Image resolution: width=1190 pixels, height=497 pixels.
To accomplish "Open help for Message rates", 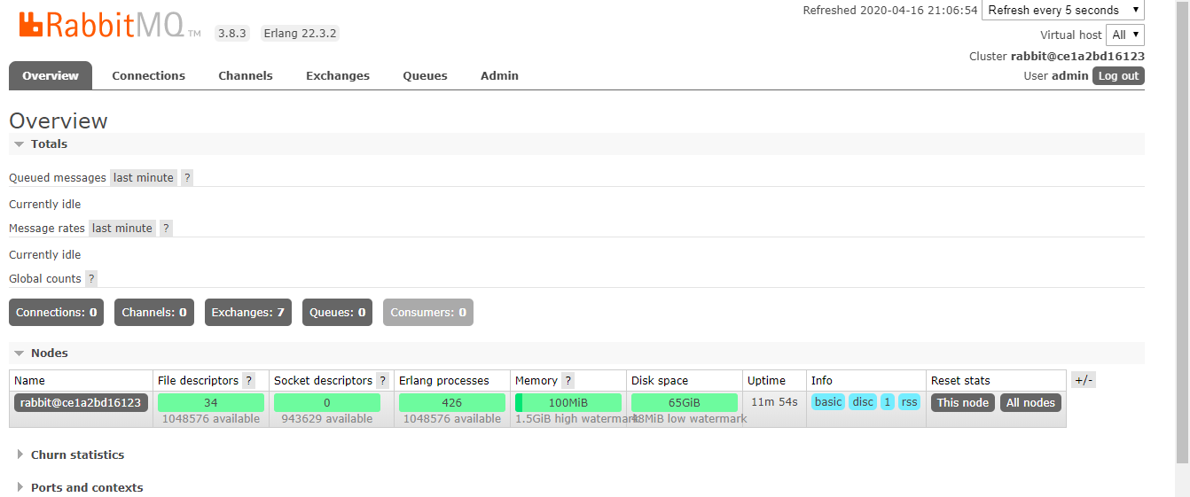I will click(x=166, y=228).
